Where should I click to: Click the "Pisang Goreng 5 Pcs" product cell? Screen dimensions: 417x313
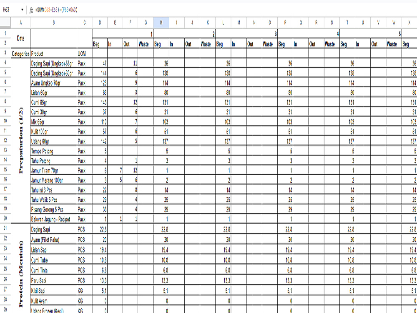[54, 209]
